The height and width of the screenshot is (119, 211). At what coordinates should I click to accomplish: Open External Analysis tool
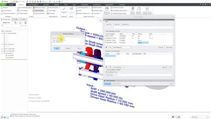[x=39, y=14]
